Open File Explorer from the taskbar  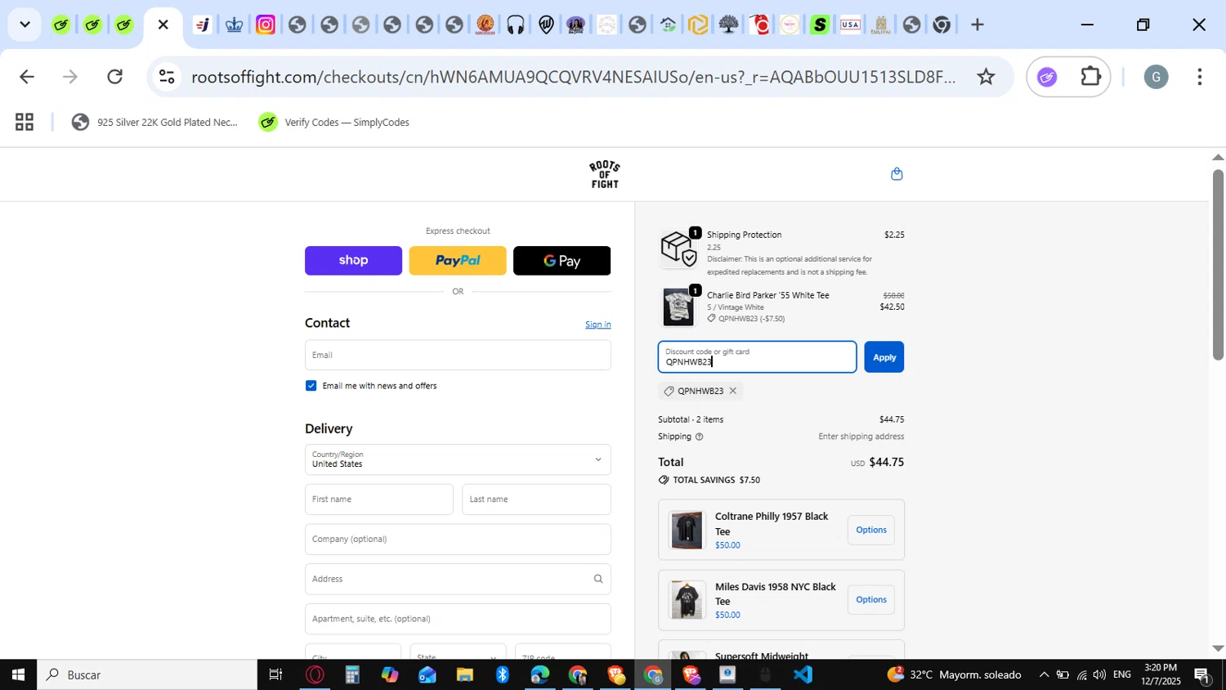click(x=464, y=674)
